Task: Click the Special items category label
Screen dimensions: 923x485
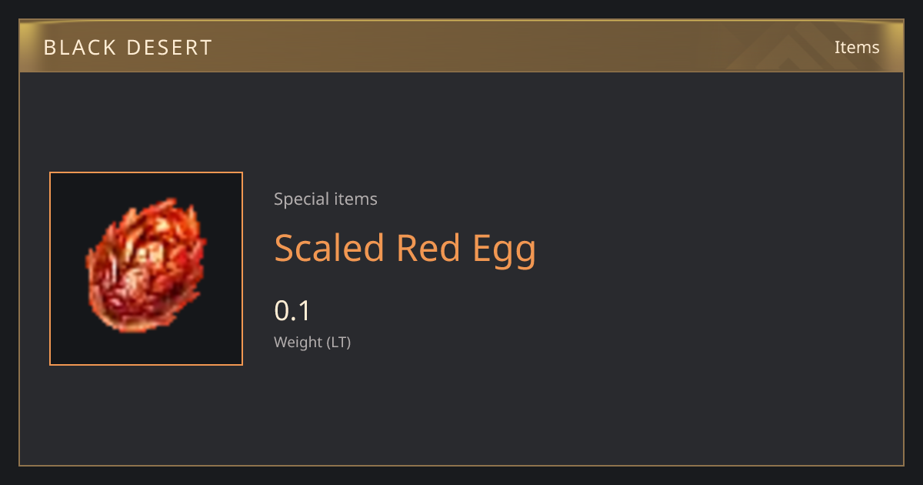Action: point(325,199)
